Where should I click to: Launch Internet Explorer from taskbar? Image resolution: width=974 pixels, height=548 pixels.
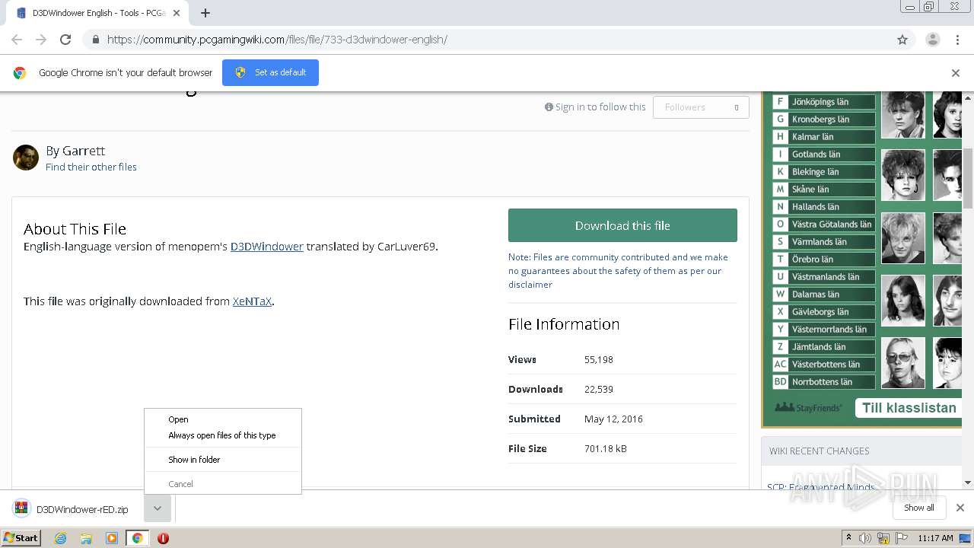(x=60, y=538)
